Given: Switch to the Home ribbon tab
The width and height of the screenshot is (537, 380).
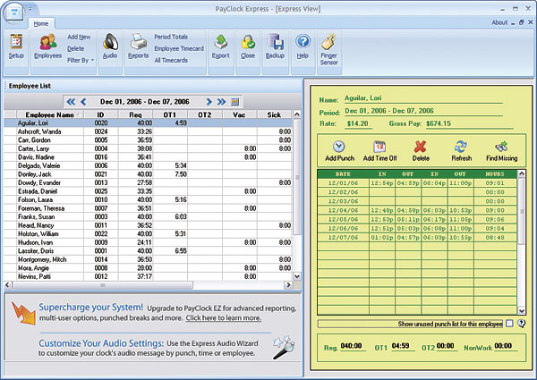Looking at the screenshot, I should click(41, 23).
